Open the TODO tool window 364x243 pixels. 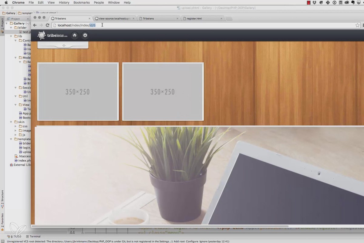coord(14,236)
